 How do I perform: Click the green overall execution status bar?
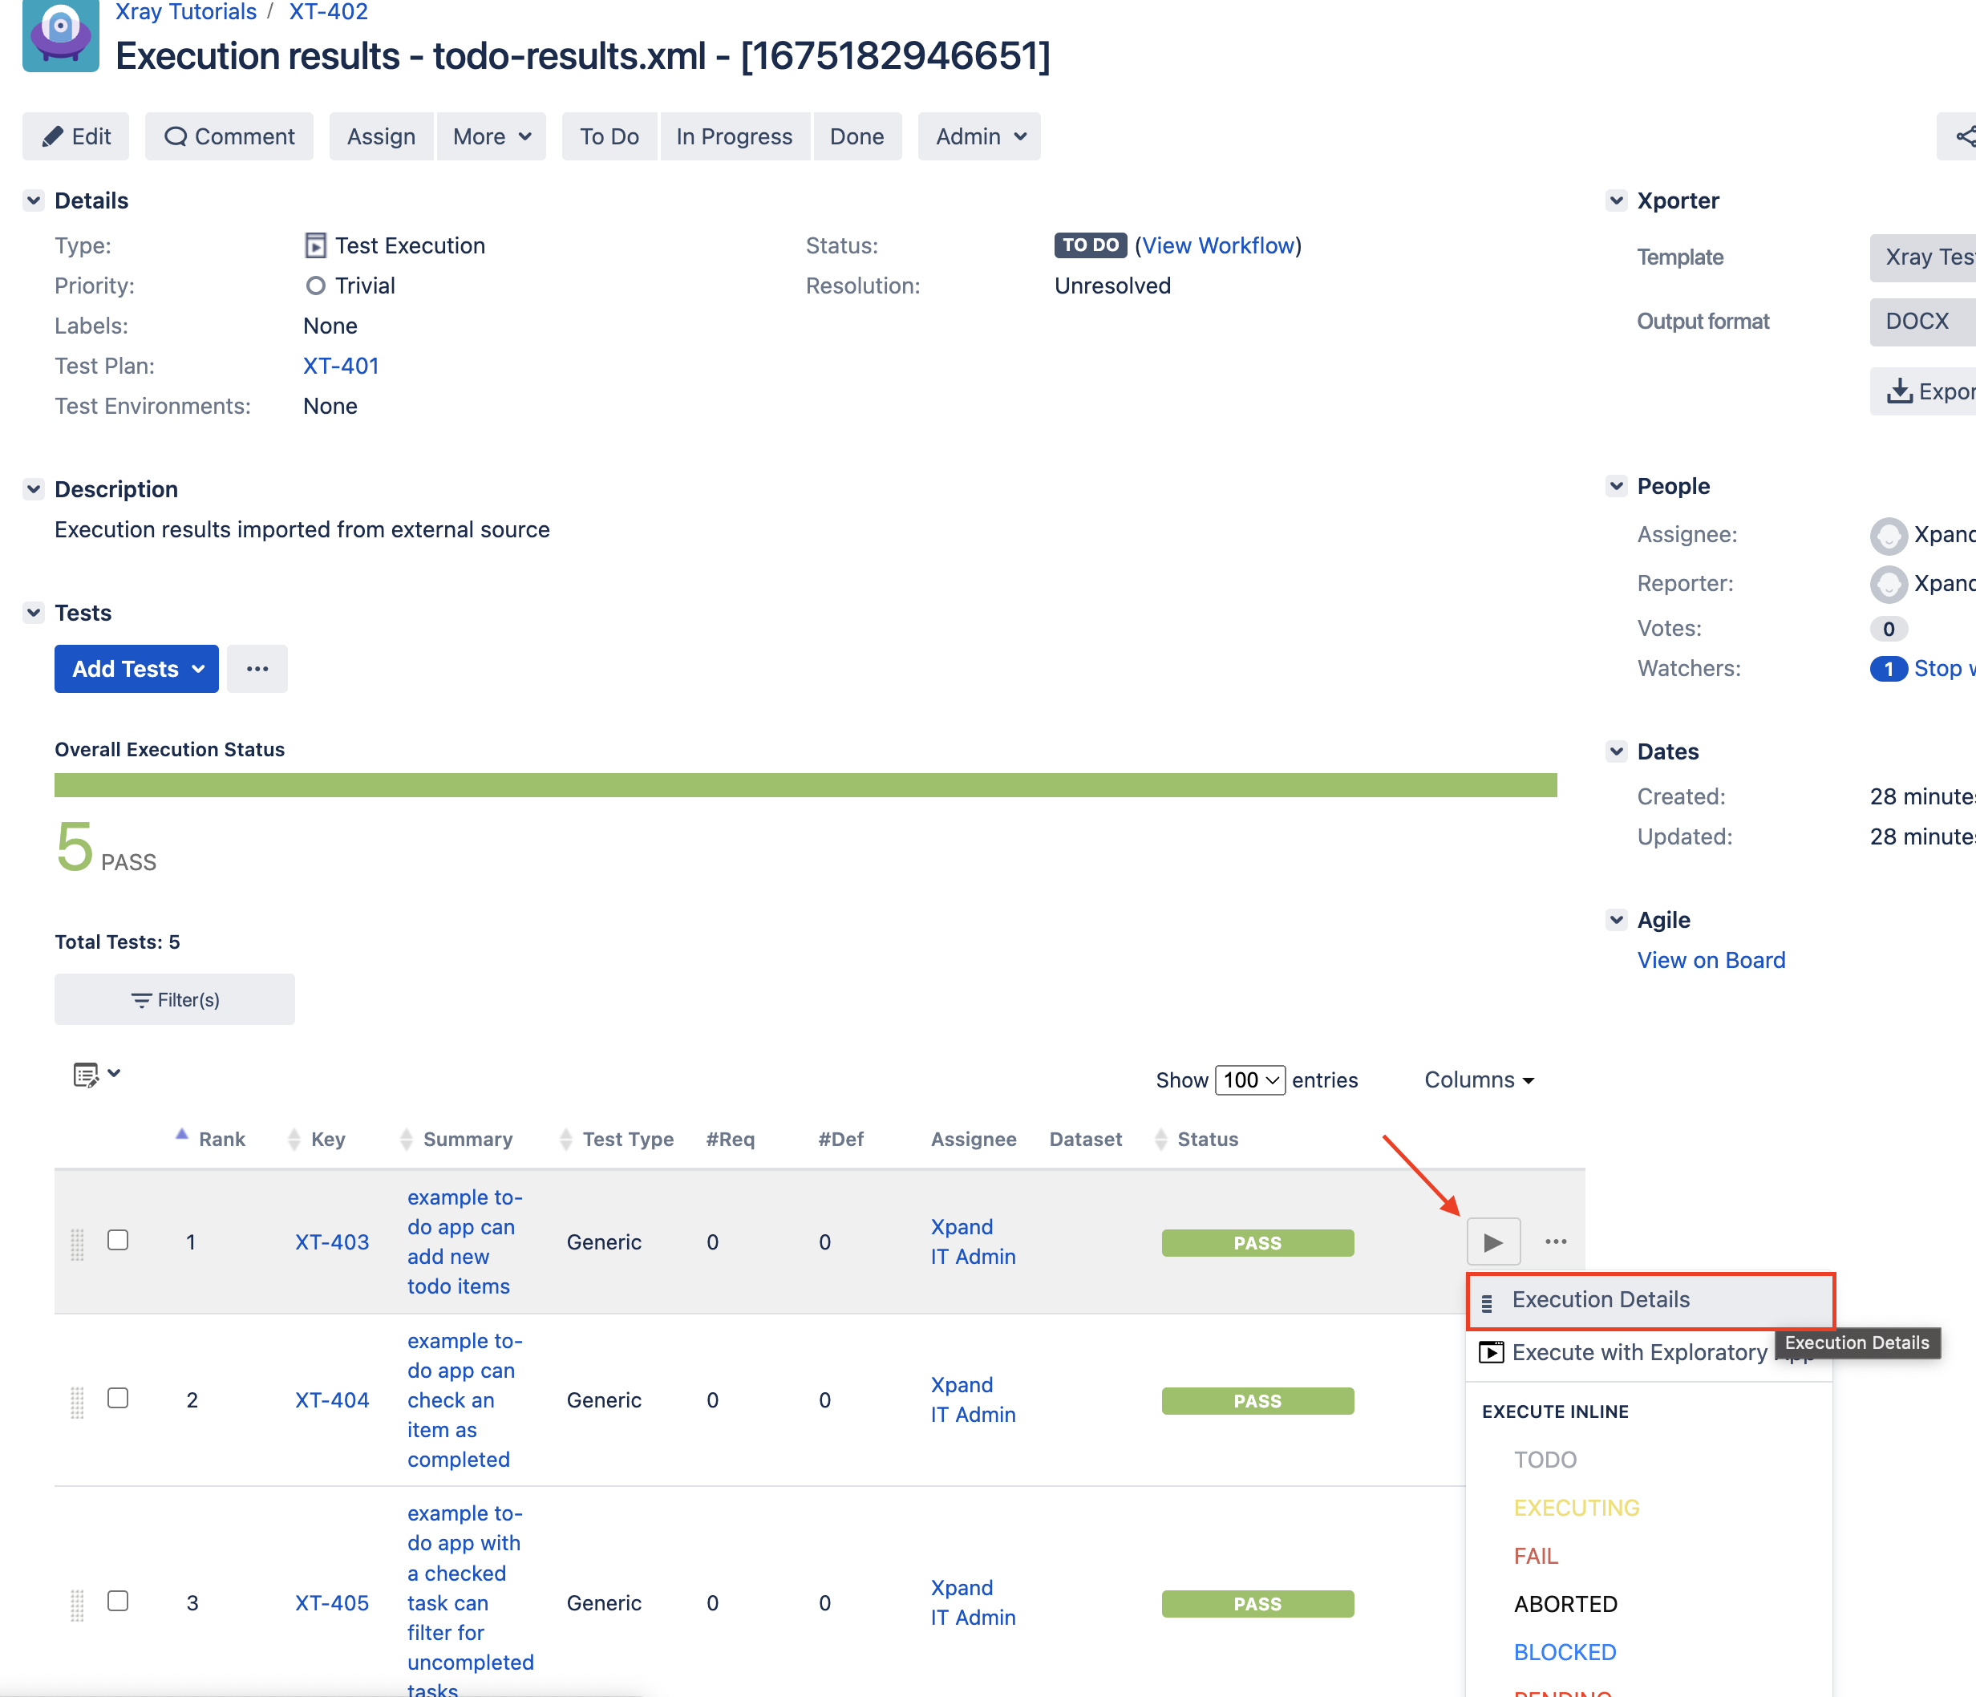point(806,785)
